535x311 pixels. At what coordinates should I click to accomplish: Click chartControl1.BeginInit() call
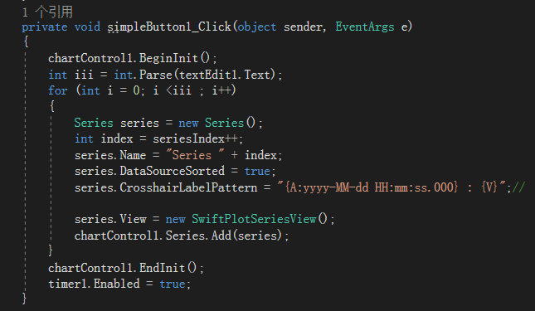[133, 58]
